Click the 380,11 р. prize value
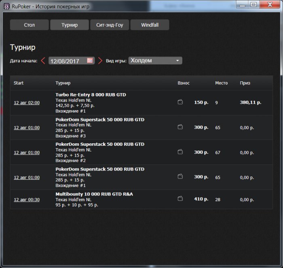283x268 pixels. tap(251, 102)
